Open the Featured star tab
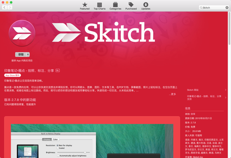Viewport: 231px width, 158px height. pyautogui.click(x=85, y=6)
